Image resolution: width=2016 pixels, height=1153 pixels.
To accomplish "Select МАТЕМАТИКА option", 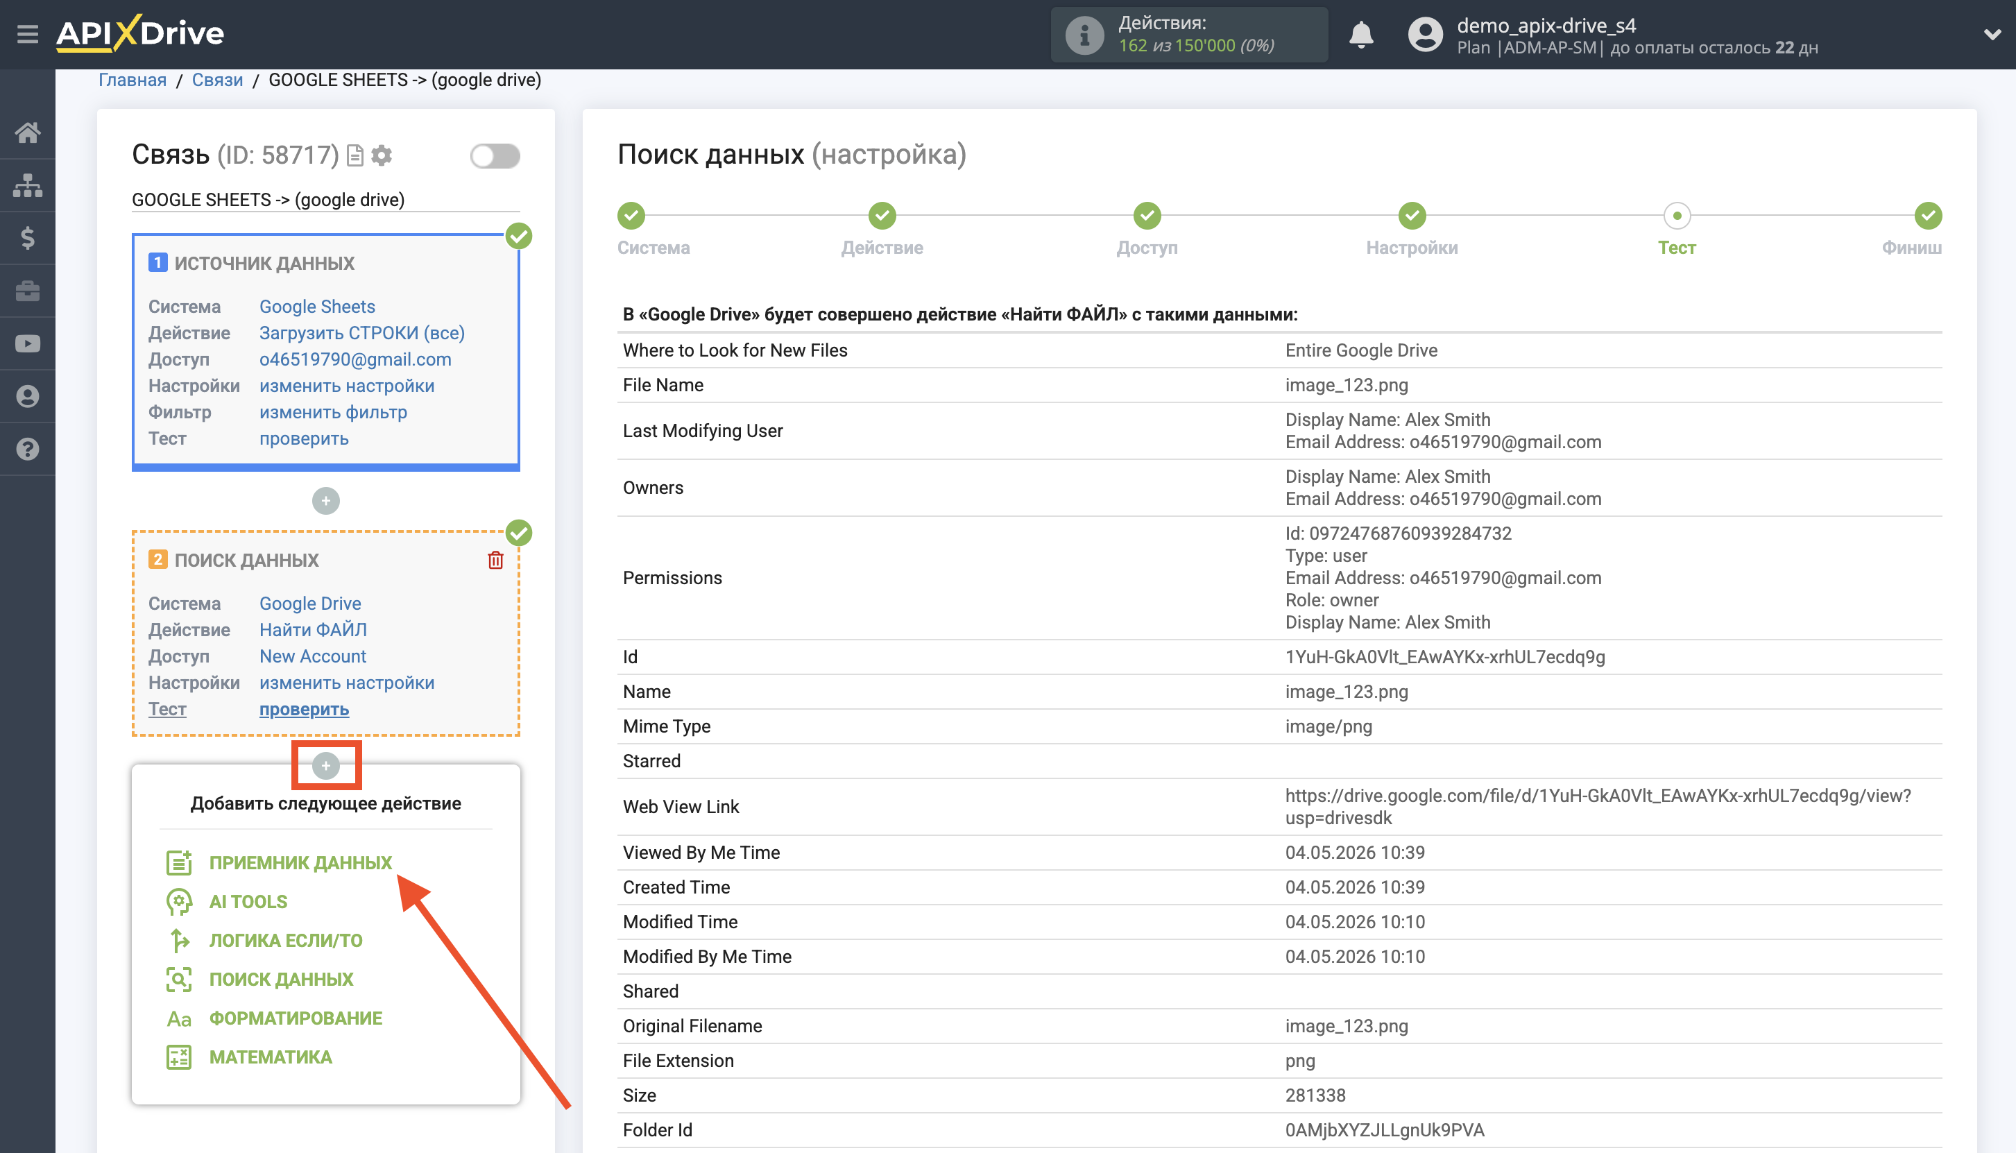I will tap(270, 1057).
